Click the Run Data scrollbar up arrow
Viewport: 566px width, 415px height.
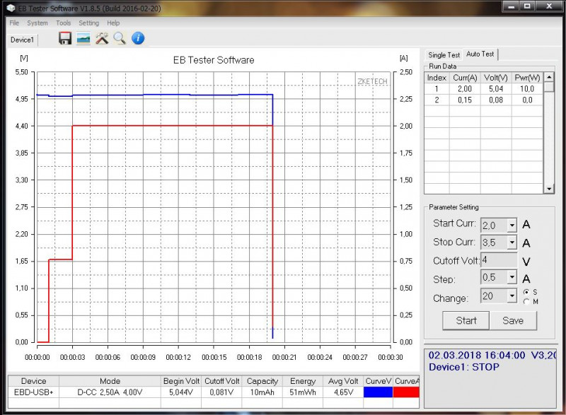(549, 77)
